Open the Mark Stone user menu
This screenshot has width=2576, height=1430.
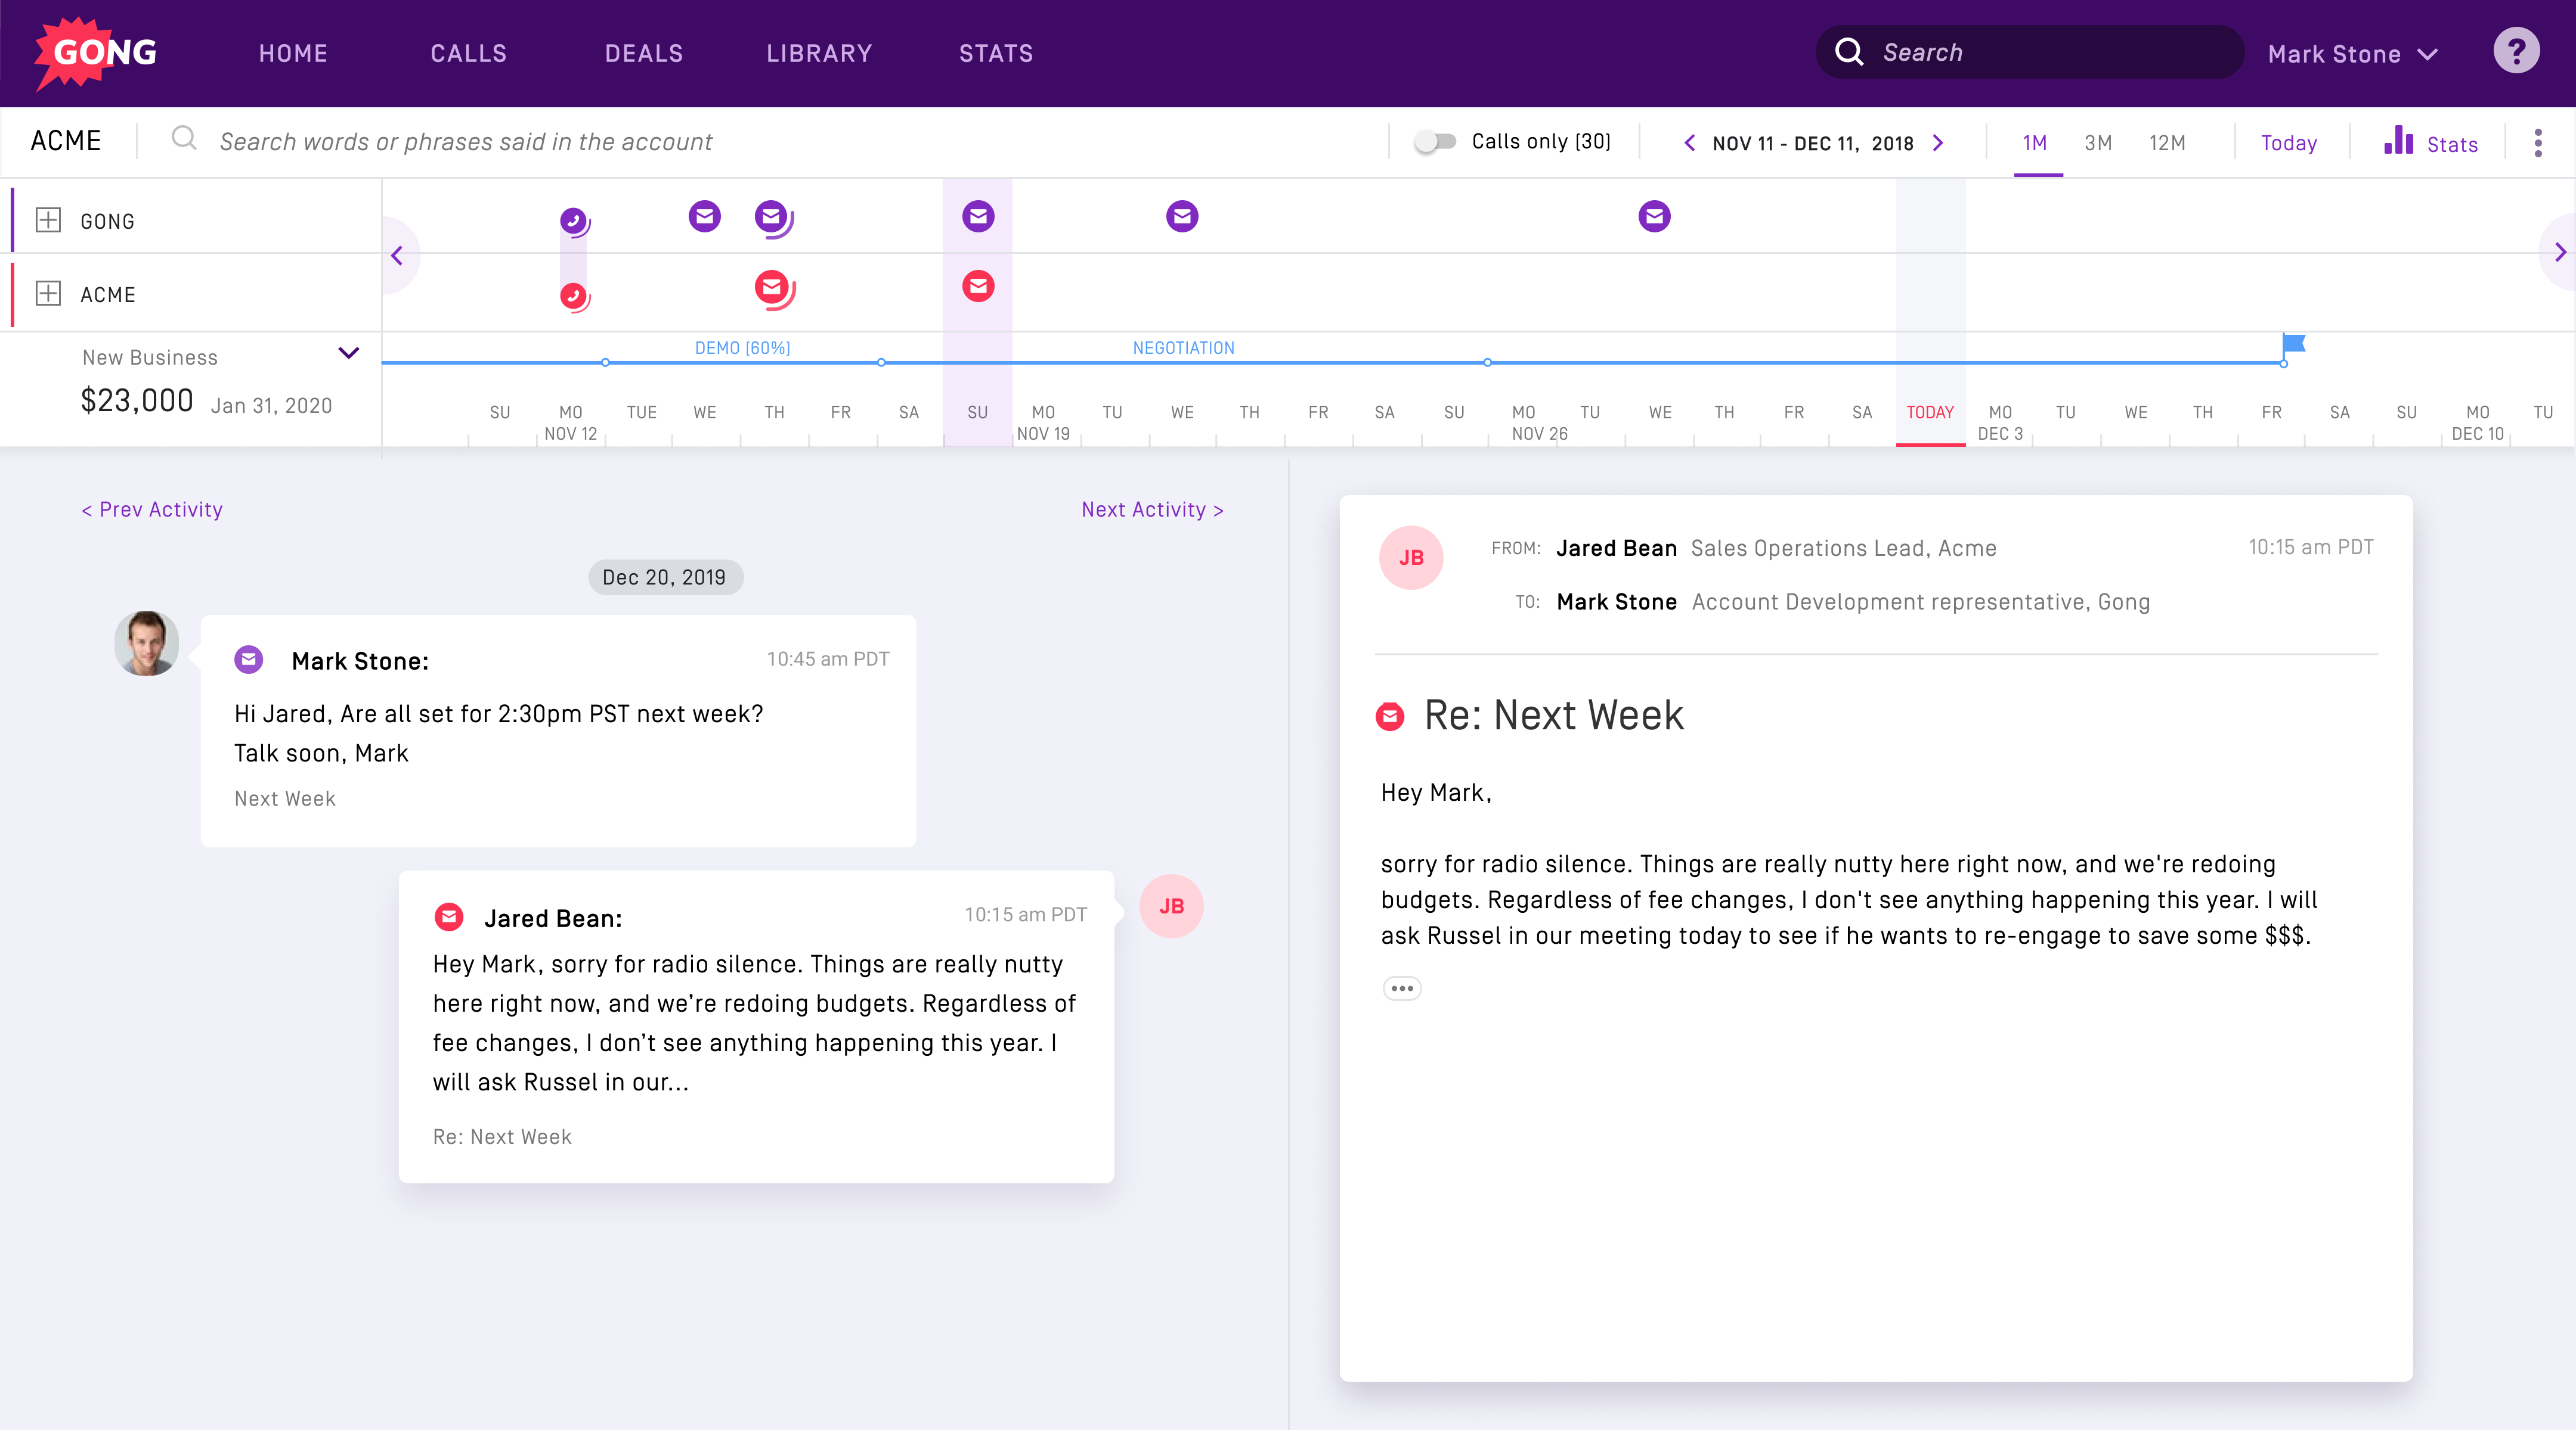(2352, 54)
